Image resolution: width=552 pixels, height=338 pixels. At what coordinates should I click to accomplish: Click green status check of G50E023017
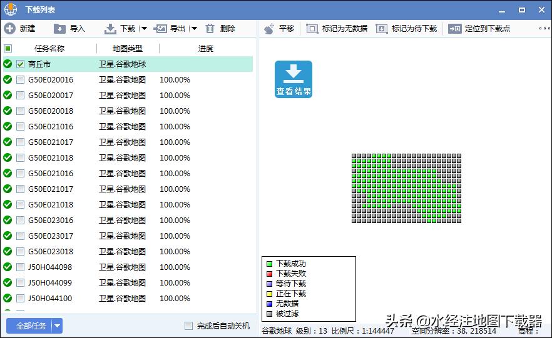[x=8, y=236]
